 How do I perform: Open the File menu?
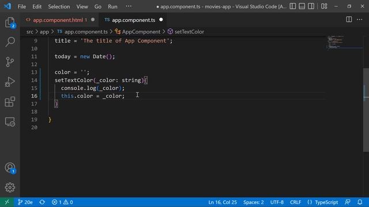click(x=22, y=6)
